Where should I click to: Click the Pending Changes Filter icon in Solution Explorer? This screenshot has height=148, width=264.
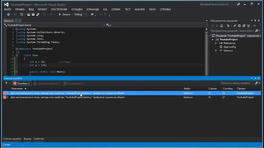click(x=228, y=26)
